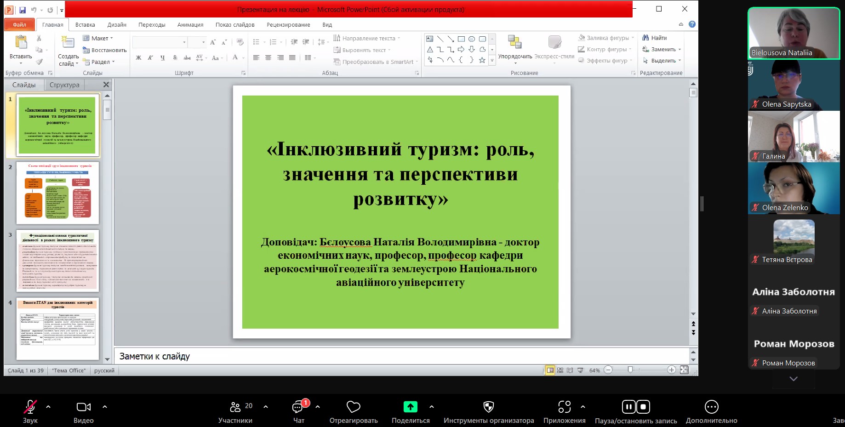The height and width of the screenshot is (427, 845).
Task: Open the font name combo box
Action: click(x=160, y=42)
